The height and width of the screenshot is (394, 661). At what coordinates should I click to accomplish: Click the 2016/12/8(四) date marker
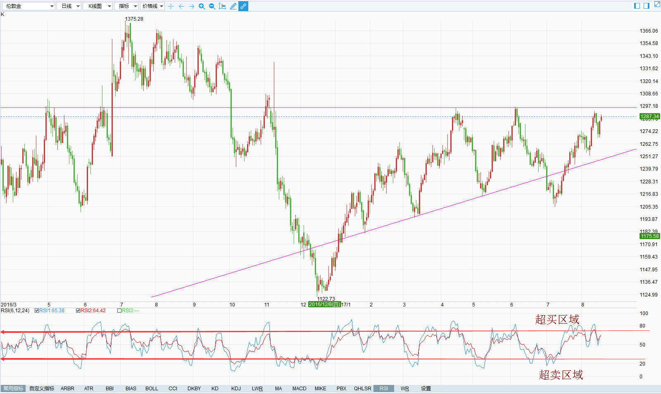(324, 304)
